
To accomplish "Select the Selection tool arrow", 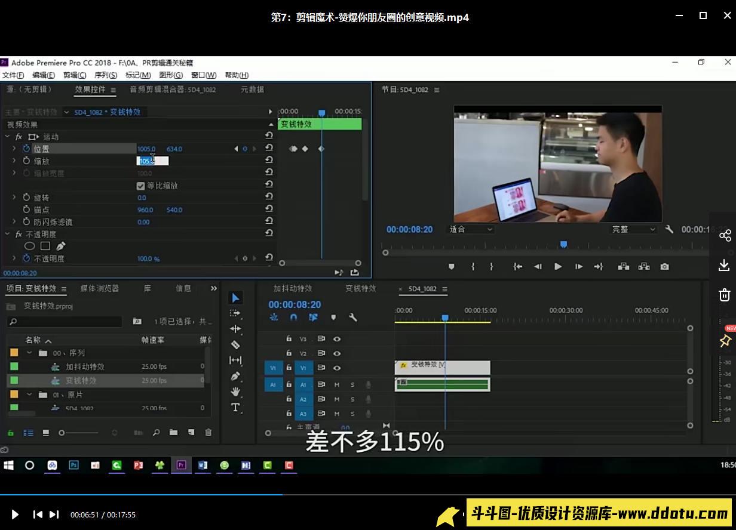I will coord(235,298).
